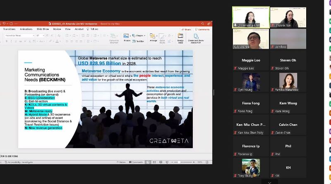
Task: Click 'N: New revenue generation' line
Action: (x=43, y=128)
